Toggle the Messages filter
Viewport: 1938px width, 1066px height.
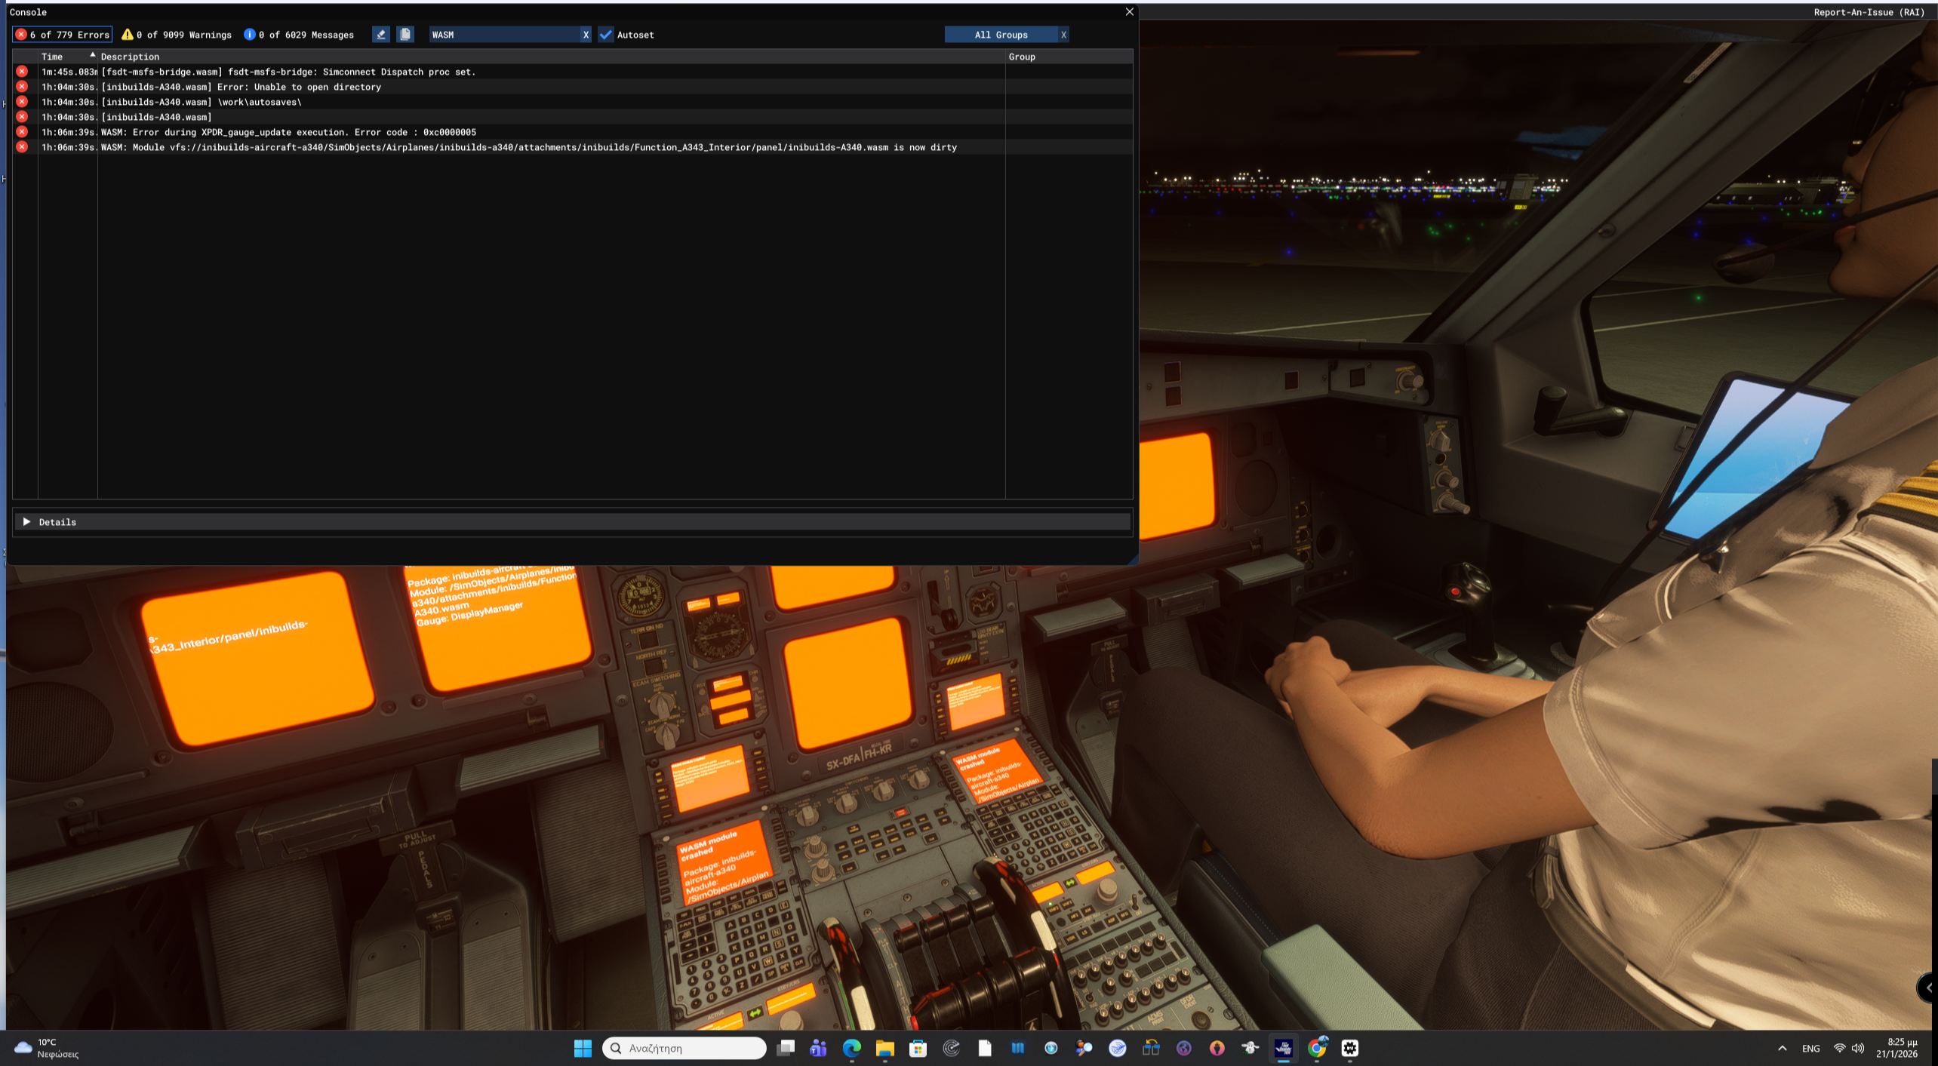pos(299,35)
